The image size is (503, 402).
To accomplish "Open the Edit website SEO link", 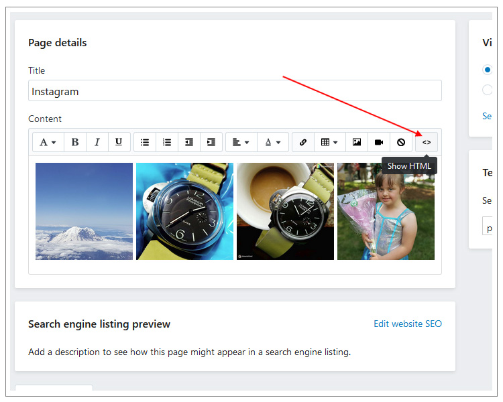I will coord(408,324).
